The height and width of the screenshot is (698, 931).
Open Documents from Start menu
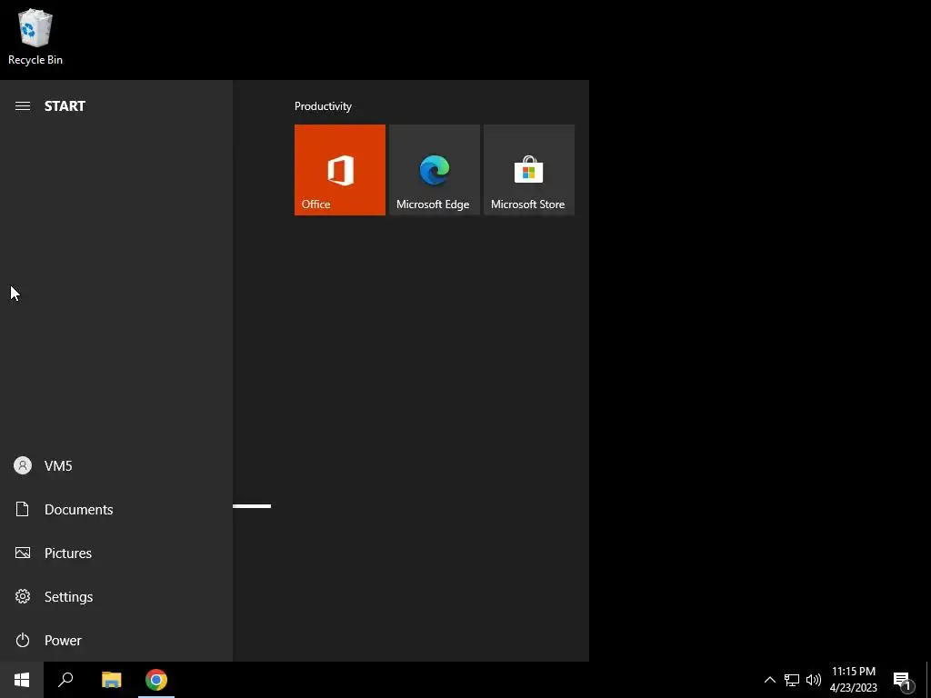pos(116,509)
